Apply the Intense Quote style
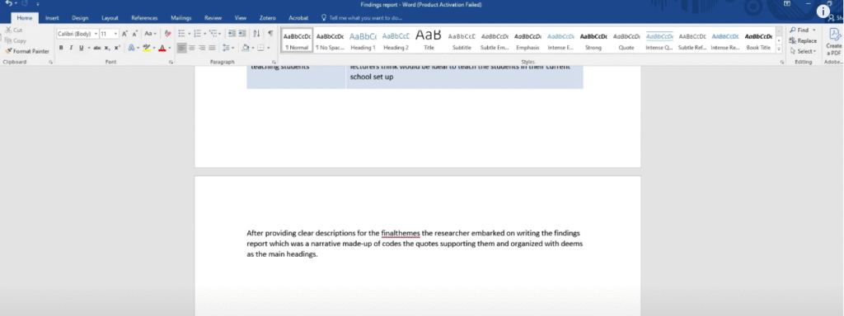 [659, 40]
